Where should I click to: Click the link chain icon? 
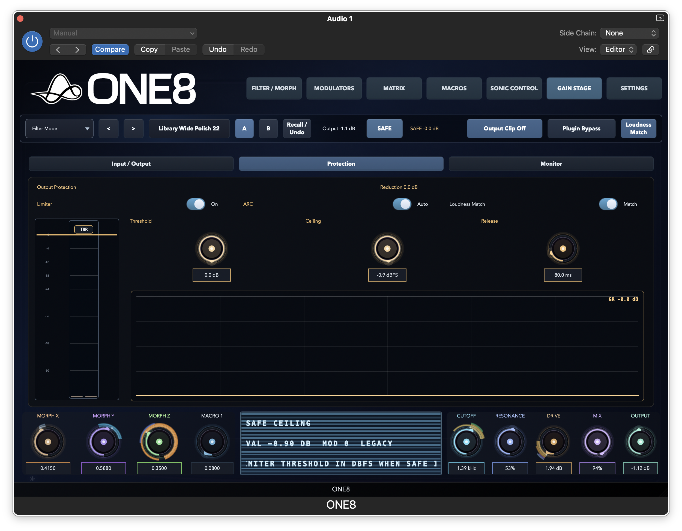coord(650,49)
